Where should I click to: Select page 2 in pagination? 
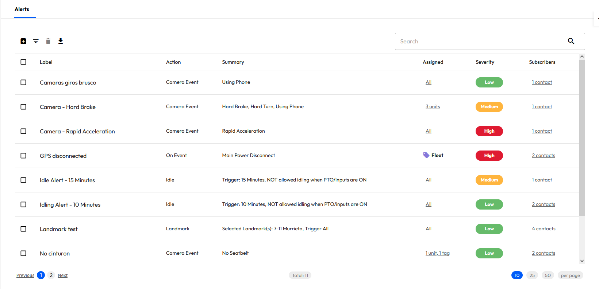click(51, 275)
